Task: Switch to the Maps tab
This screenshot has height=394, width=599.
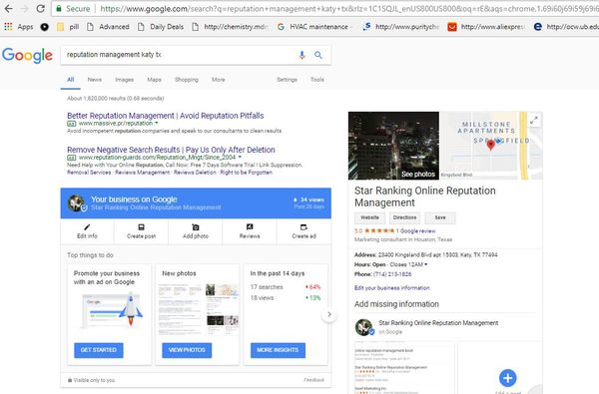Action: (x=154, y=80)
